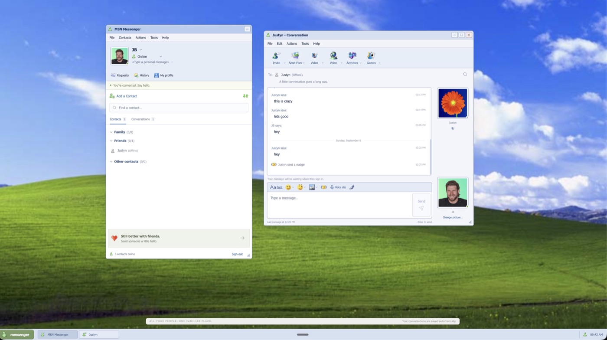Open Requests in MSN Messenger
The width and height of the screenshot is (607, 340).
120,75
